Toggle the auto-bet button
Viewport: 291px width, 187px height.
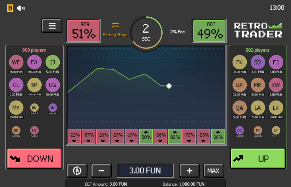[77, 171]
